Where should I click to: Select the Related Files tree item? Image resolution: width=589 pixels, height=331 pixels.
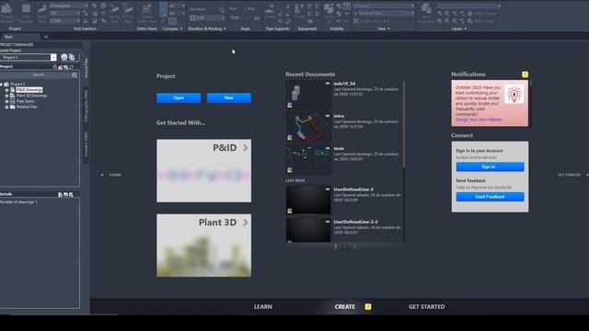point(27,107)
